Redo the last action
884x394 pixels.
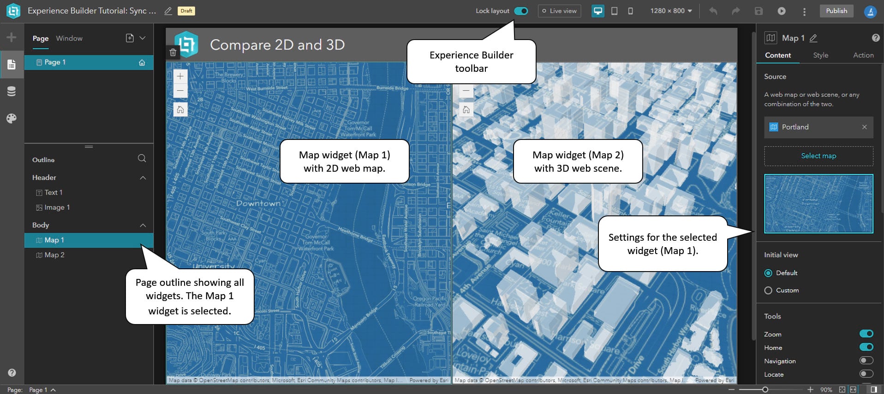coord(736,11)
